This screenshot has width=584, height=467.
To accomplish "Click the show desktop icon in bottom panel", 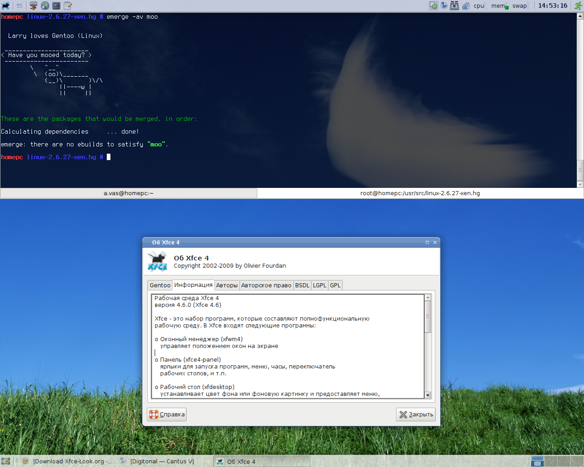I will point(5,461).
